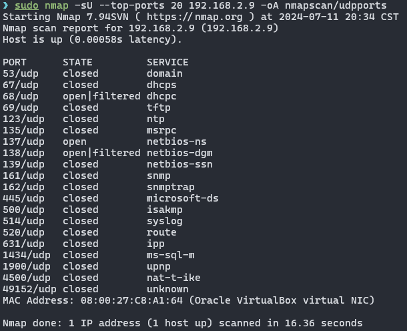Click the 53/udp port entry
The image size is (407, 331).
21,73
